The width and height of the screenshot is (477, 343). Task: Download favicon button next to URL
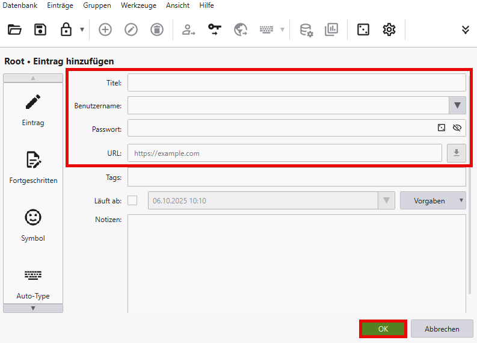(457, 153)
